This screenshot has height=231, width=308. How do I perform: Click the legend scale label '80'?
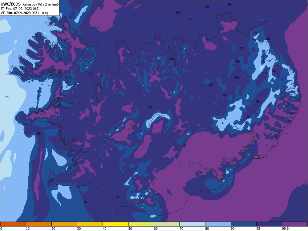[207, 229]
